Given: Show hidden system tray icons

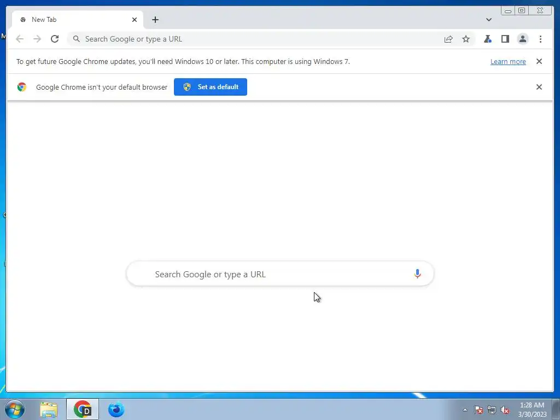Looking at the screenshot, I should [x=465, y=410].
